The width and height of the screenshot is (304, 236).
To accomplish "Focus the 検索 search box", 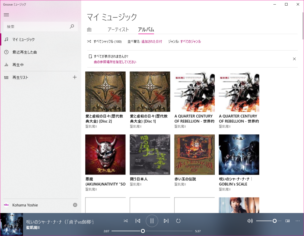I will coord(41,27).
